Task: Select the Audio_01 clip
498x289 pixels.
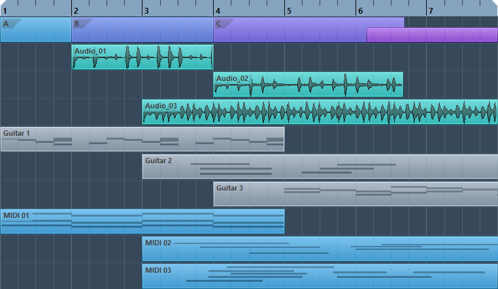Action: (x=142, y=57)
